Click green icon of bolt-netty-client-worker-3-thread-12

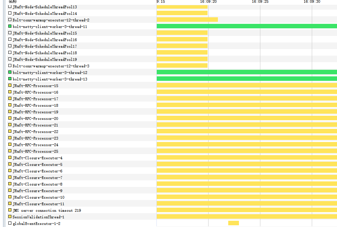[10, 72]
